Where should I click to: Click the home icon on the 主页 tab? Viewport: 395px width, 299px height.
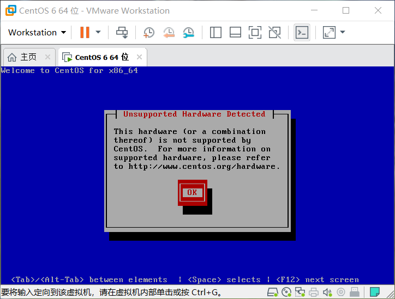(12, 57)
